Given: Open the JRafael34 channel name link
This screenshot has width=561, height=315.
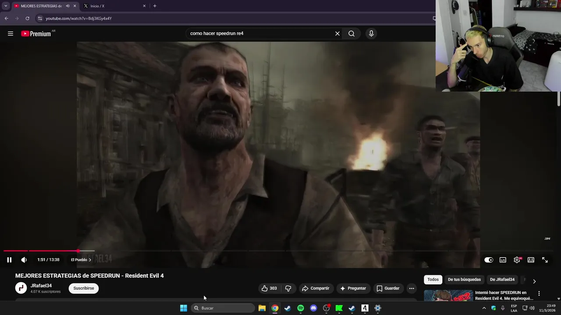Looking at the screenshot, I should 41,286.
